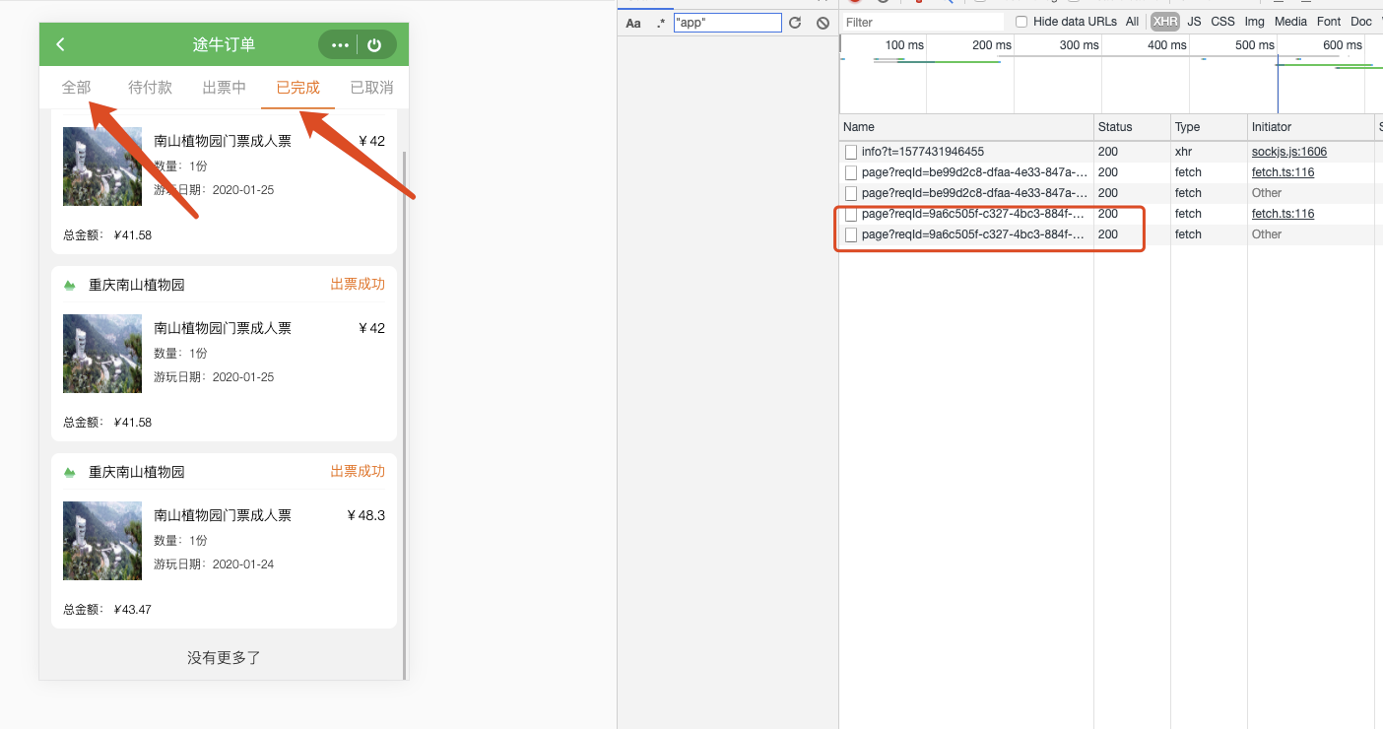The width and height of the screenshot is (1383, 729).
Task: Click the file icon beside info?t=1577431946455
Action: point(851,152)
